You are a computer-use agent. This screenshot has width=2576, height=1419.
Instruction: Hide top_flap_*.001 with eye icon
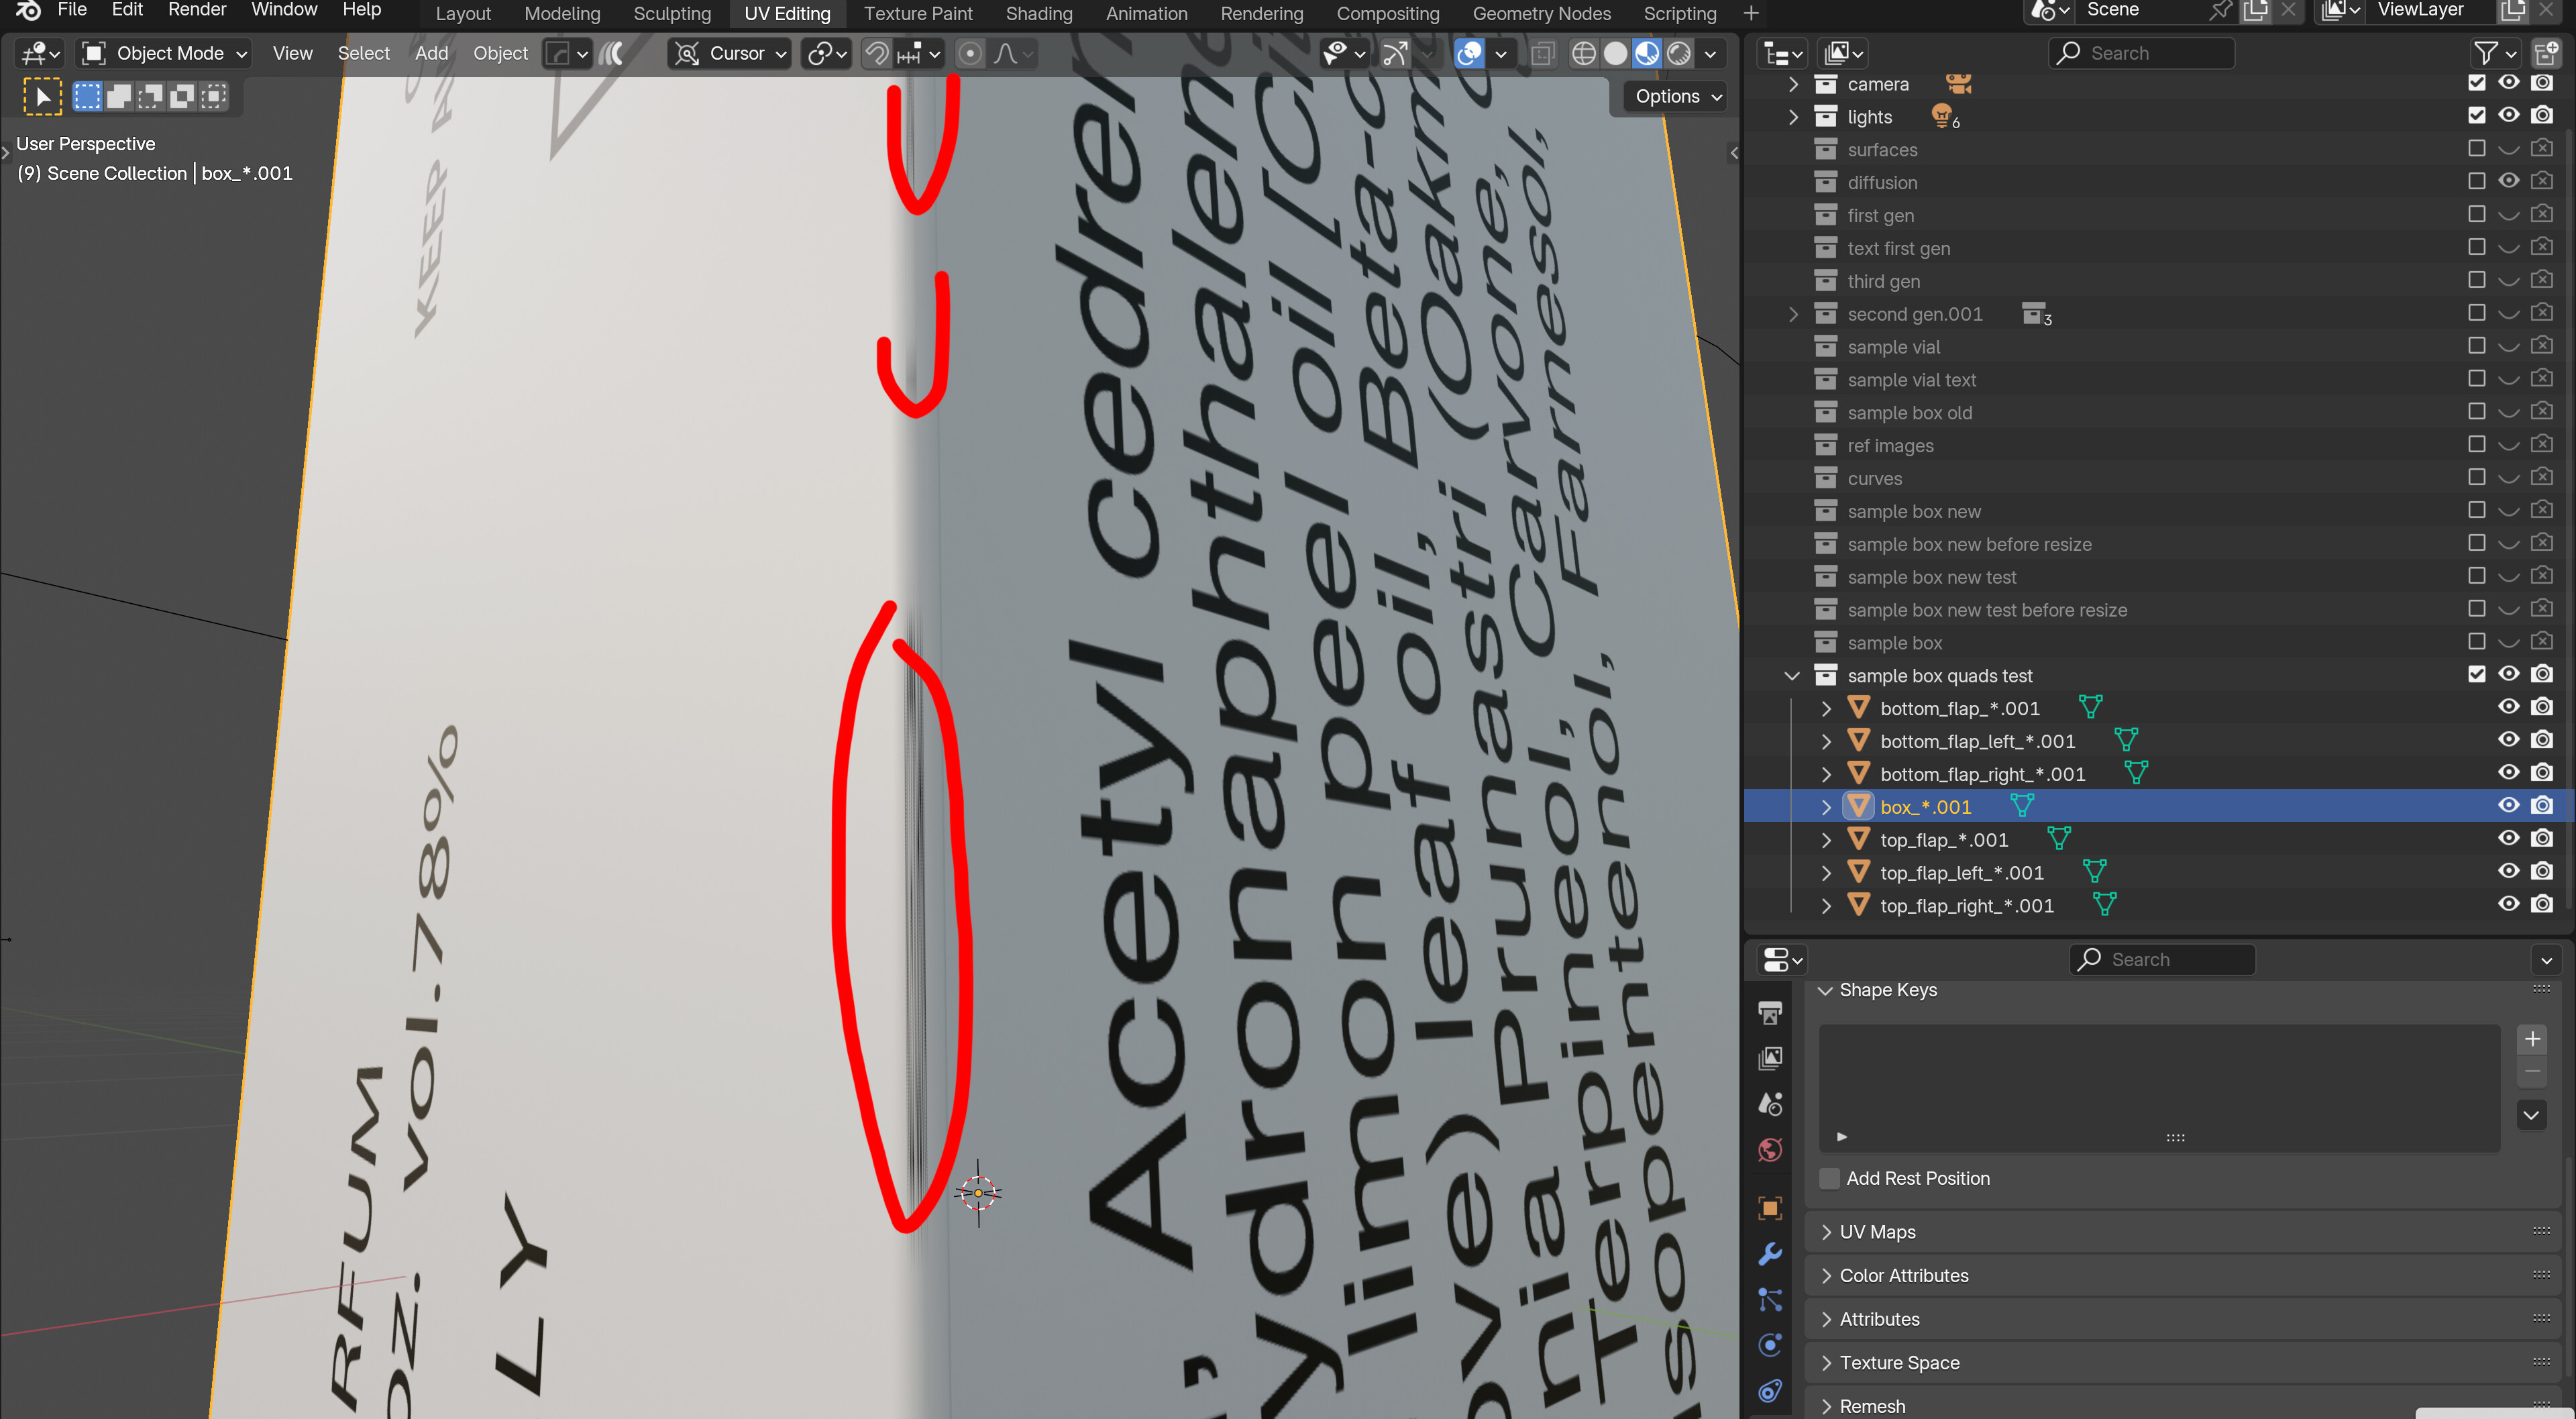pos(2508,839)
